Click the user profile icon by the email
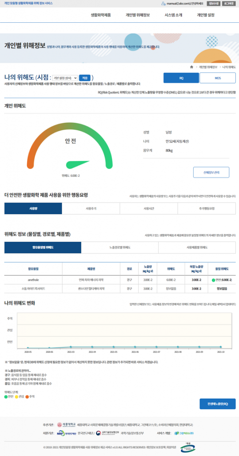239x456 pixels. pos(163,4)
